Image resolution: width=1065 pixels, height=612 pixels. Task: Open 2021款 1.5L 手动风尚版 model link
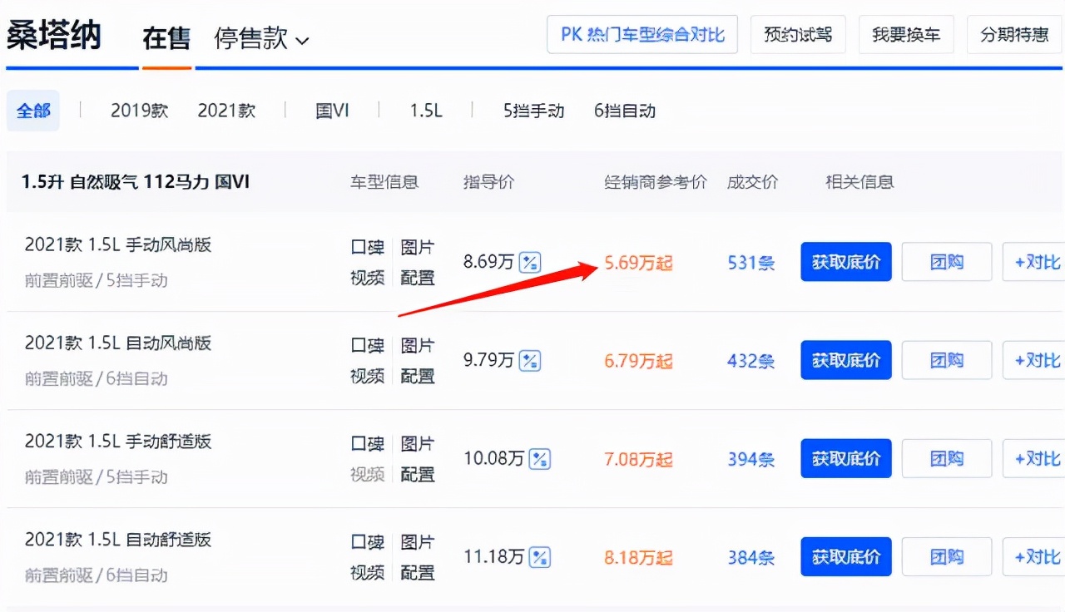(x=118, y=244)
